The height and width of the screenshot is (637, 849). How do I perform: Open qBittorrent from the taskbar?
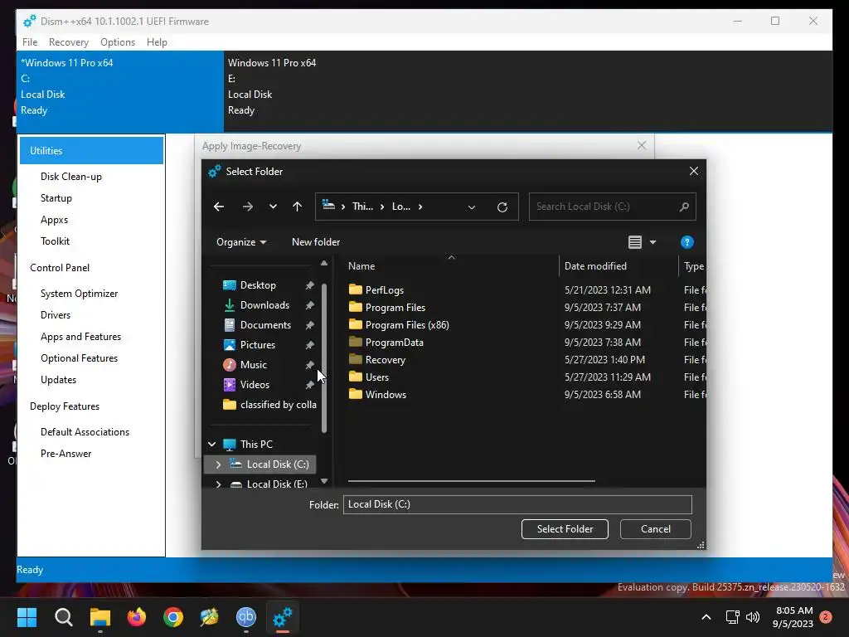(245, 617)
